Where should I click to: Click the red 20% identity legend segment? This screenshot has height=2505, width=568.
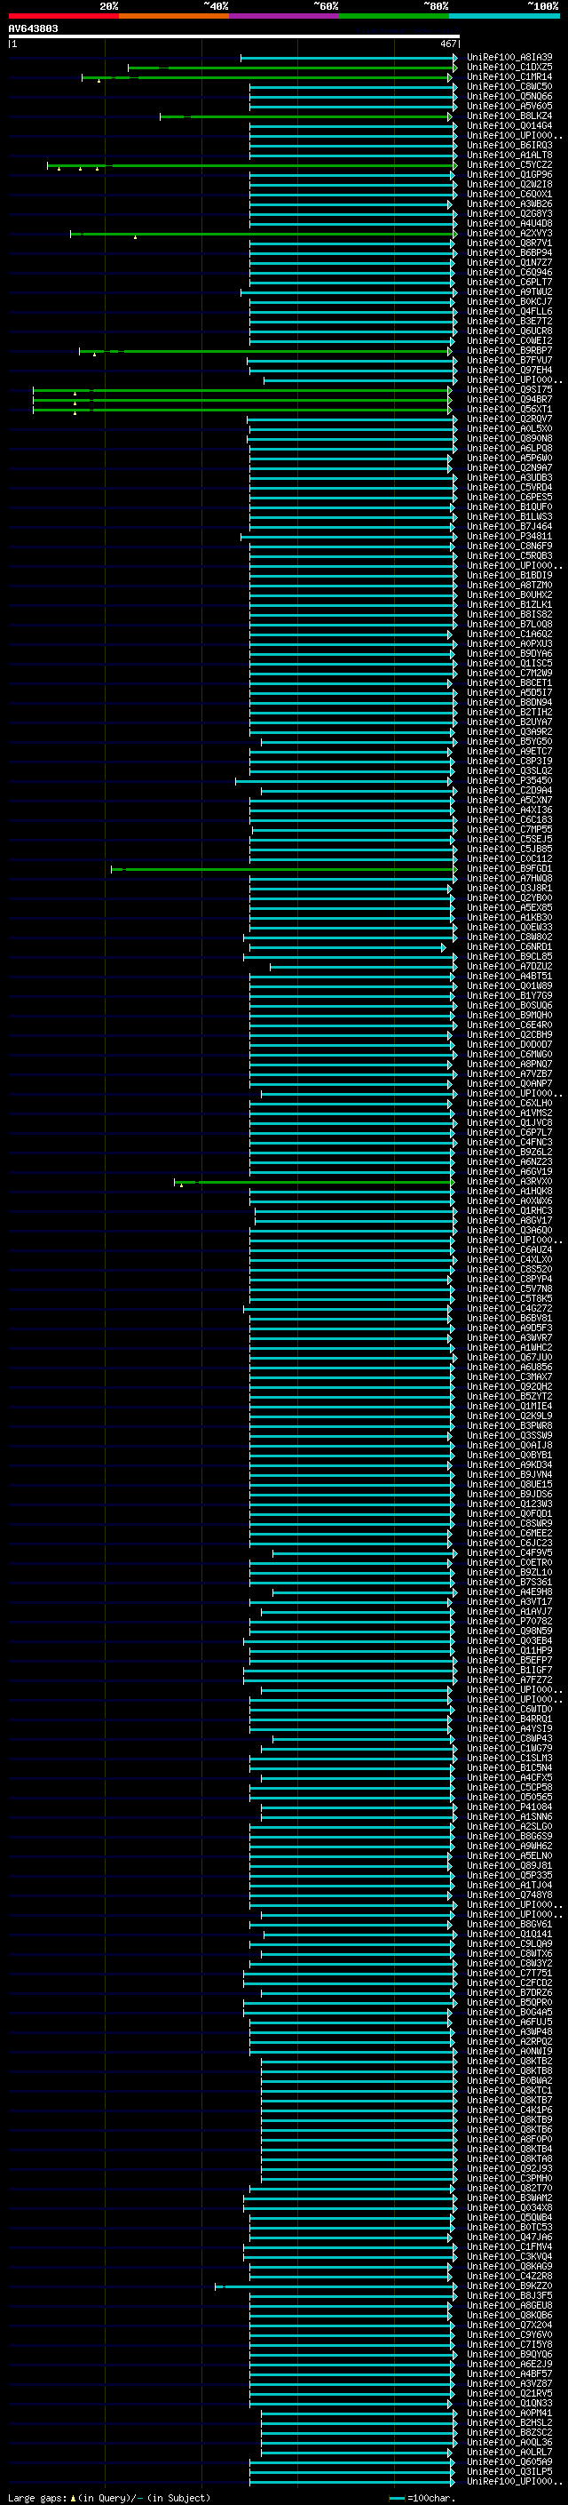pyautogui.click(x=63, y=17)
